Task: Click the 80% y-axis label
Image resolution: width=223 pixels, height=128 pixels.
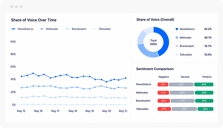Action: pos(13,54)
